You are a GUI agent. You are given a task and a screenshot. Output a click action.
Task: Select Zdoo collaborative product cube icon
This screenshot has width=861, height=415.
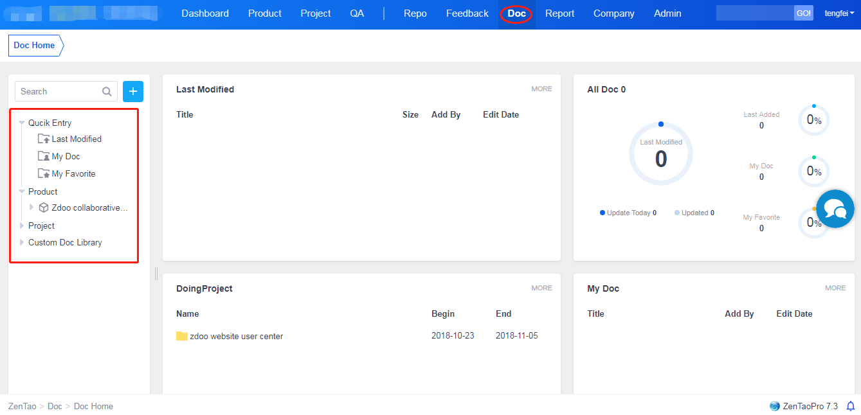44,207
